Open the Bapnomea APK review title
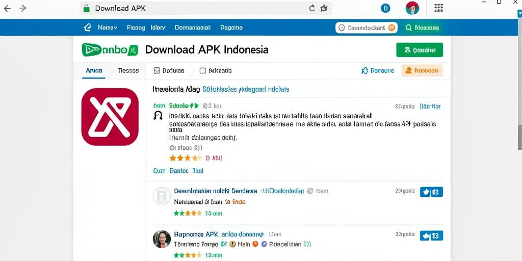522x261 pixels. click(219, 234)
